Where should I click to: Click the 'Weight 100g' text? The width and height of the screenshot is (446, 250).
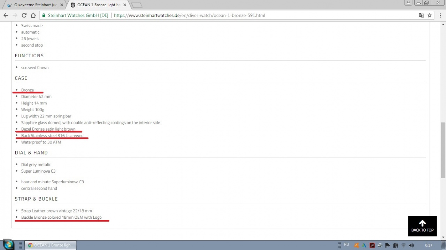[32, 110]
